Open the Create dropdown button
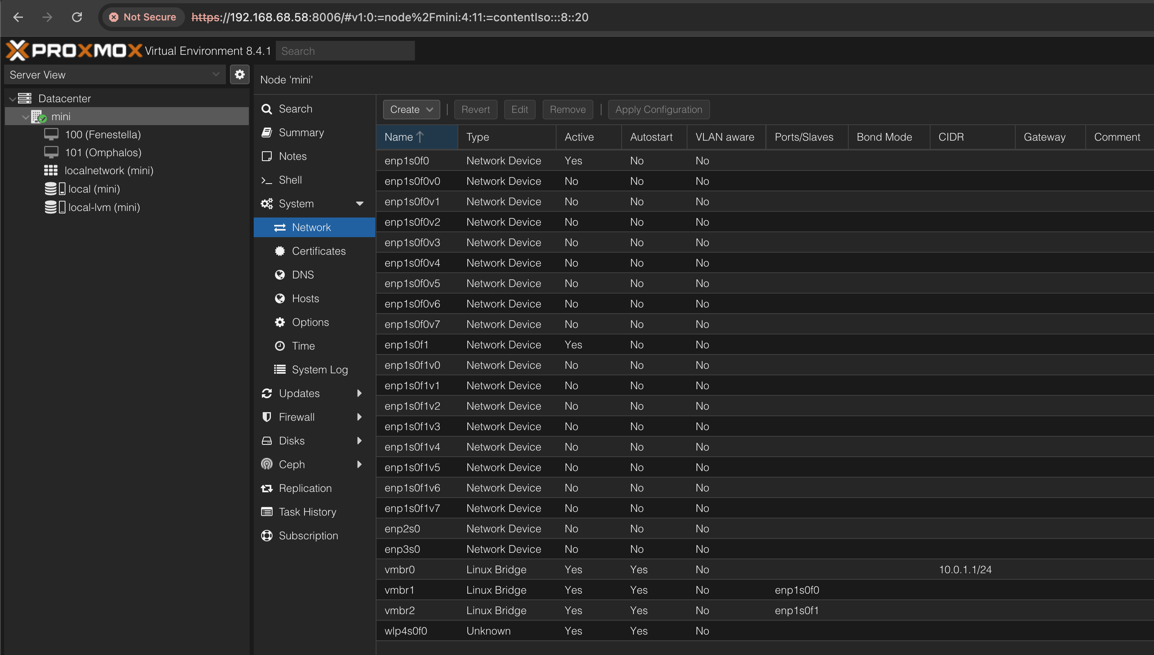The width and height of the screenshot is (1154, 655). [x=411, y=109]
